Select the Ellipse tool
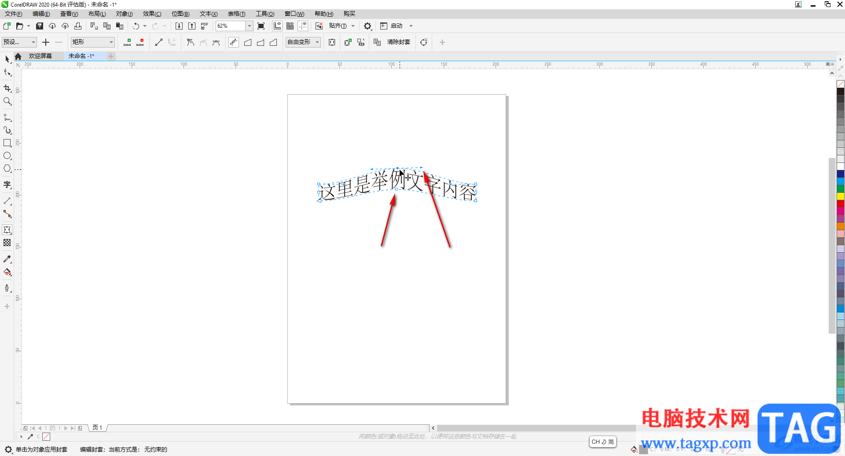The height and width of the screenshot is (456, 845). point(7,156)
